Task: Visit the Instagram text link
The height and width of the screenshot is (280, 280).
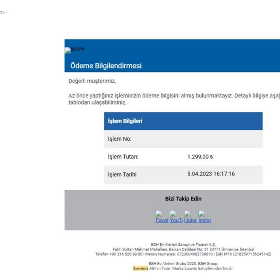Action: [205, 220]
